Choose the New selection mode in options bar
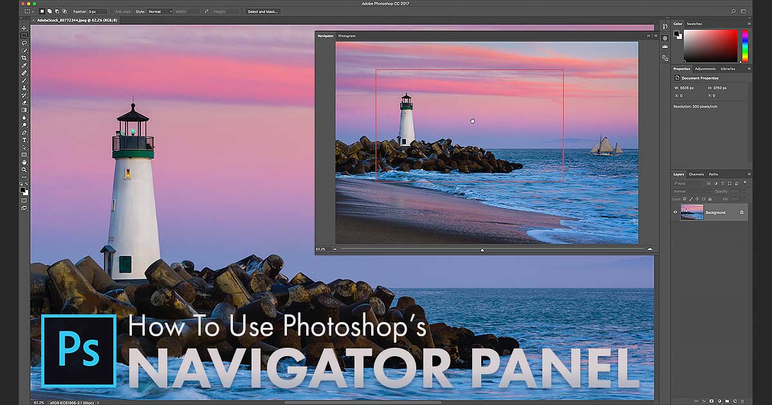 [x=42, y=12]
